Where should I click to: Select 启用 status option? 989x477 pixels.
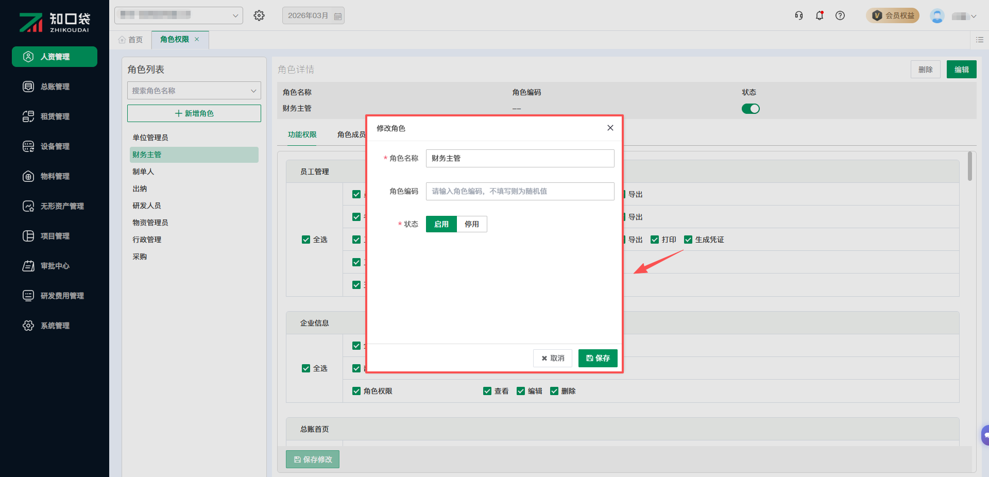pos(441,224)
